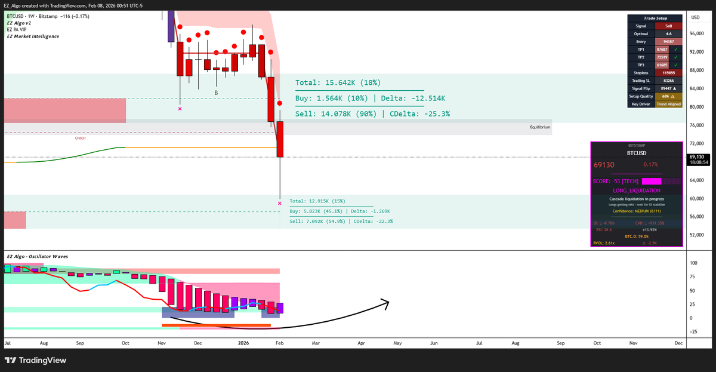The height and width of the screenshot is (372, 716).
Task: Click the May label on time axis
Action: tap(397, 343)
